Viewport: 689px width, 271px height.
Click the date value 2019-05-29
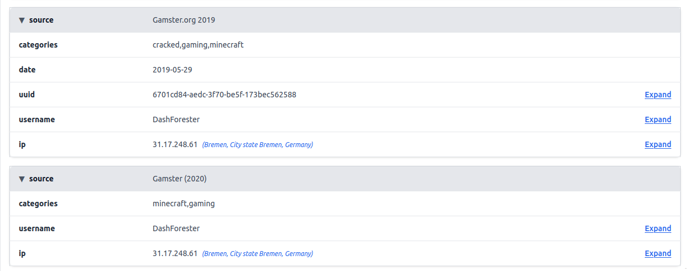click(172, 70)
